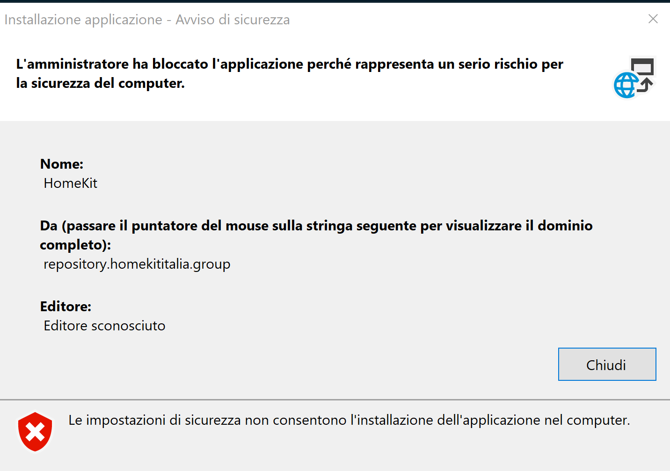This screenshot has height=471, width=670.
Task: Close the security warning dialog with X
Action: pos(653,19)
